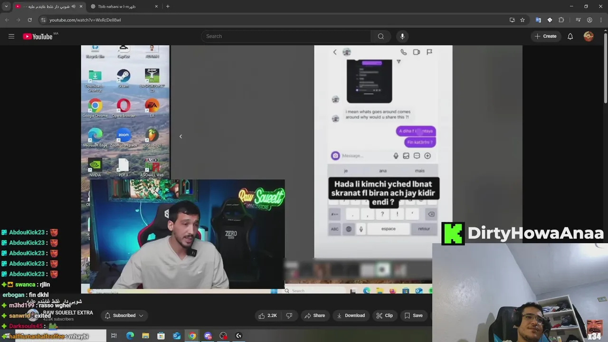Dislike the video
This screenshot has height=342, width=608.
pos(289,315)
